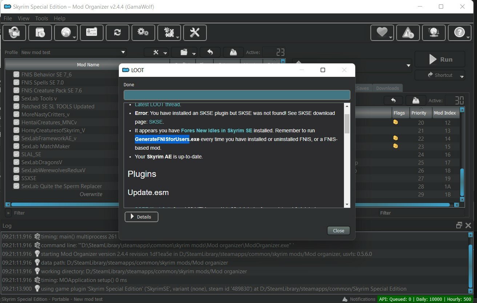The height and width of the screenshot is (303, 477).
Task: Select the Overwrite row in mod list
Action: tap(91, 194)
